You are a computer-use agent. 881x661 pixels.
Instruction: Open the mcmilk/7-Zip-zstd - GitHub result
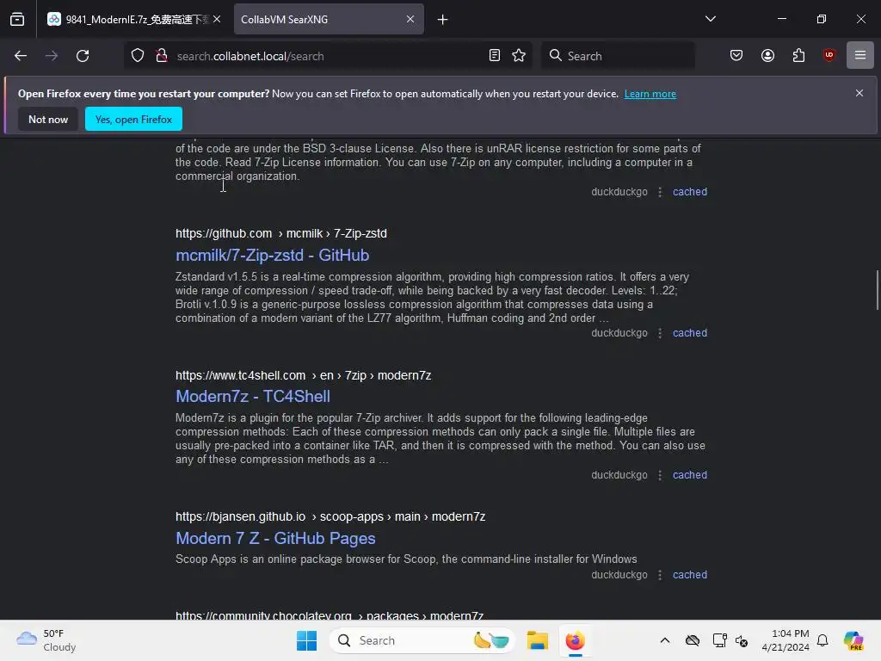[273, 255]
